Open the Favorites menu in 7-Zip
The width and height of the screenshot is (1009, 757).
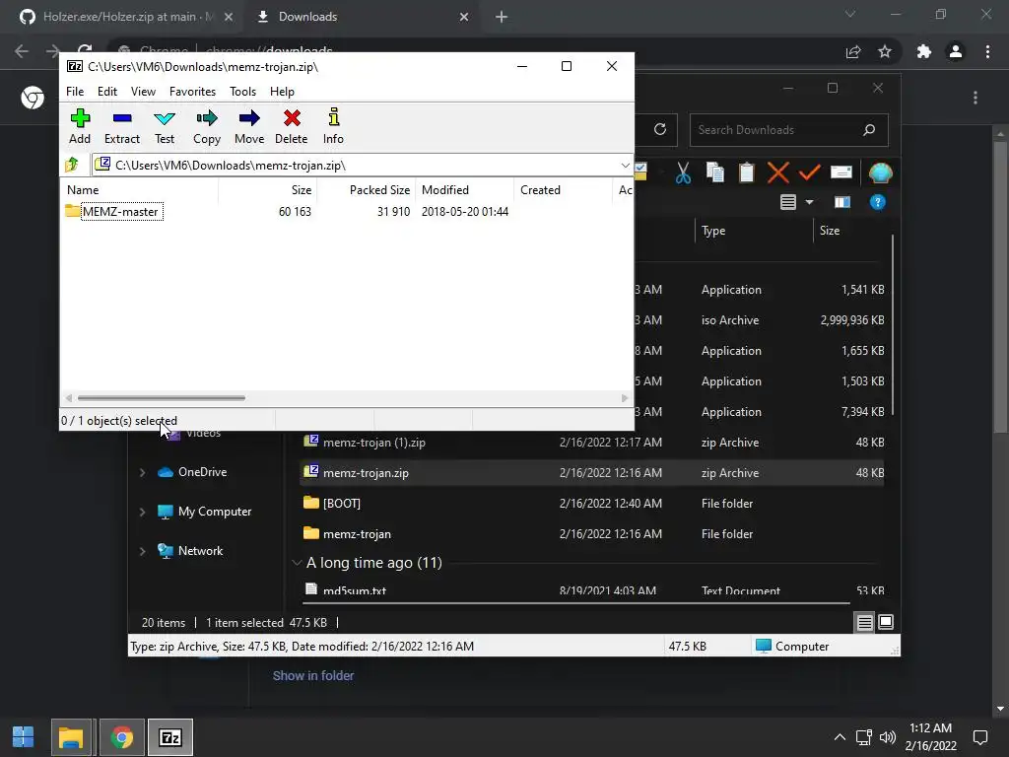192,92
